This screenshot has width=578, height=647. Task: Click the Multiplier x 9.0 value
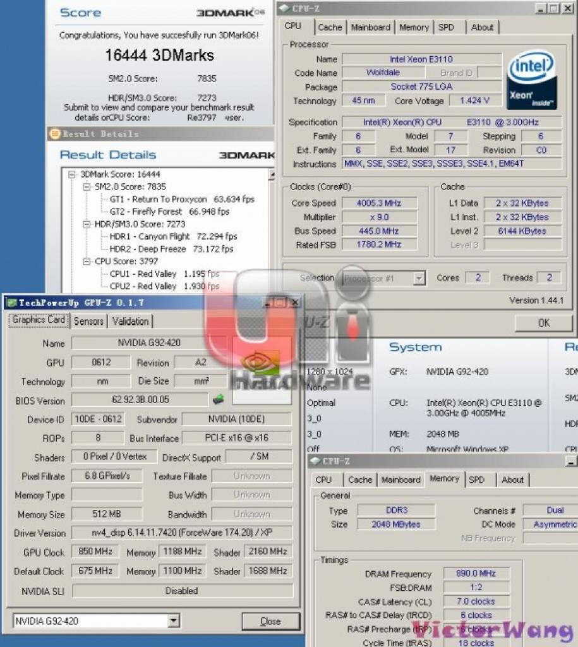379,217
